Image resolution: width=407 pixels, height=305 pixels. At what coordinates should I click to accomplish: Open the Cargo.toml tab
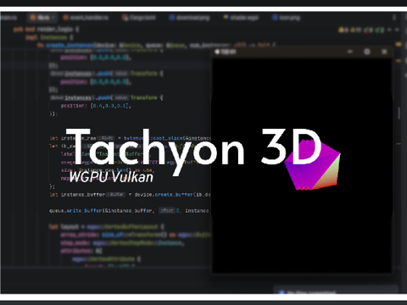[x=139, y=18]
